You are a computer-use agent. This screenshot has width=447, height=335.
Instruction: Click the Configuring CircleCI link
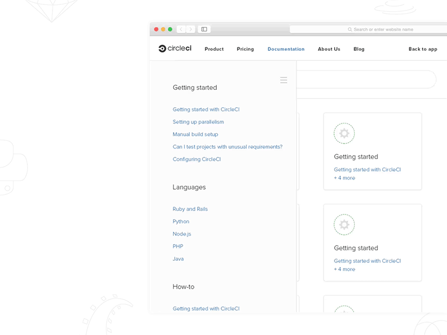pos(196,159)
